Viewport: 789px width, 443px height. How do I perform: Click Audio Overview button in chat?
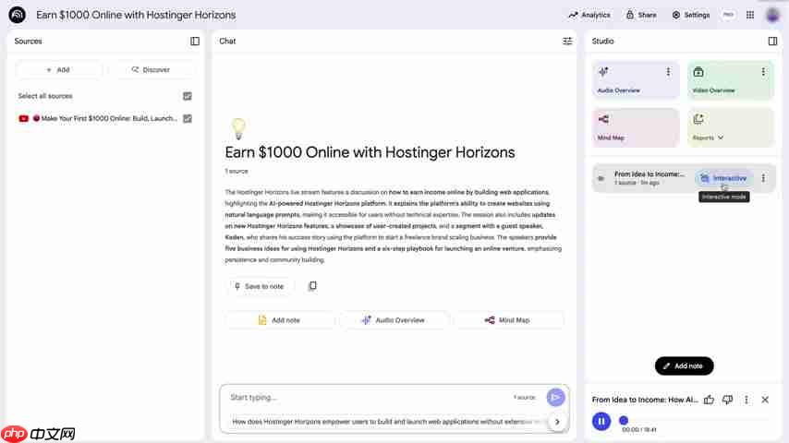pos(394,320)
